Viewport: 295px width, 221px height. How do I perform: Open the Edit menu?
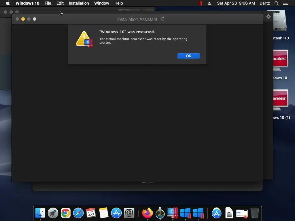coord(60,3)
